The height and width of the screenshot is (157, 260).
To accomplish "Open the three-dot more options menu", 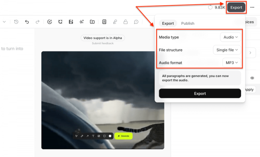I will [252, 7].
